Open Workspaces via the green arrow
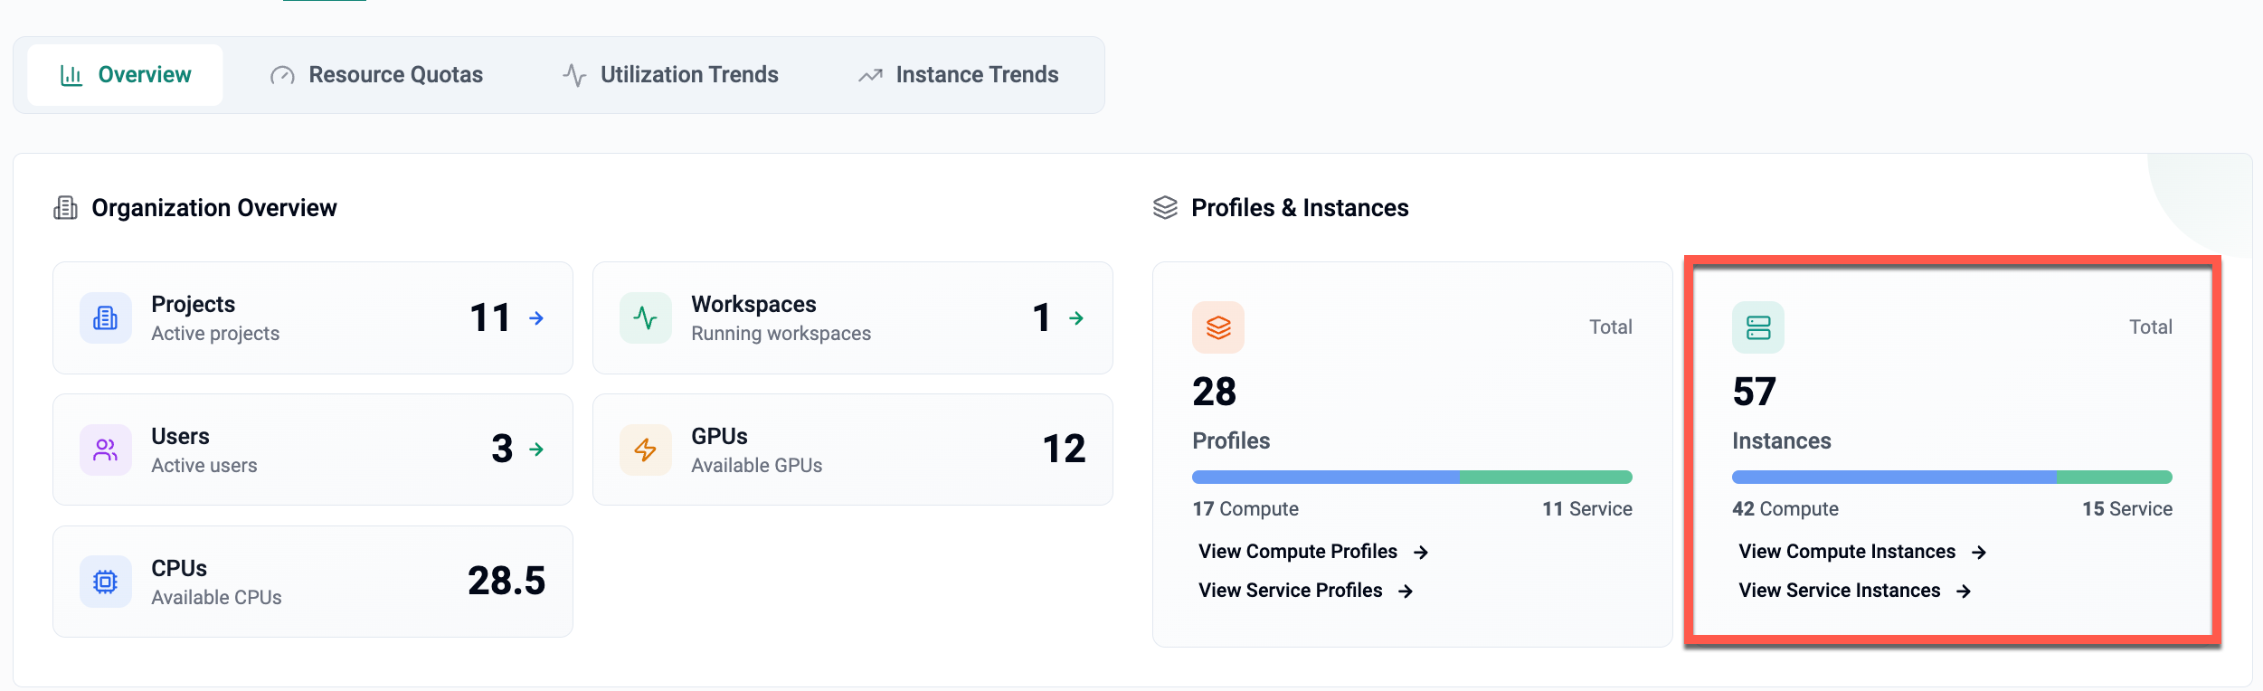Image resolution: width=2263 pixels, height=691 pixels. click(1076, 318)
